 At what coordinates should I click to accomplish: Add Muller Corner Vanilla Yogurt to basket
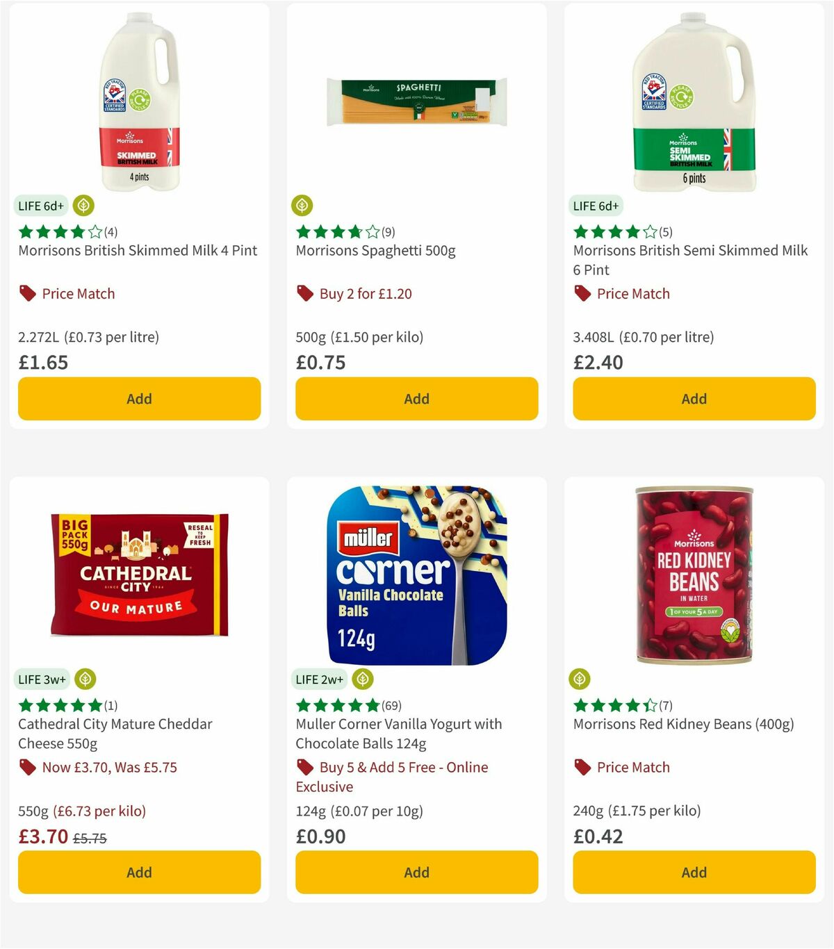pos(416,872)
